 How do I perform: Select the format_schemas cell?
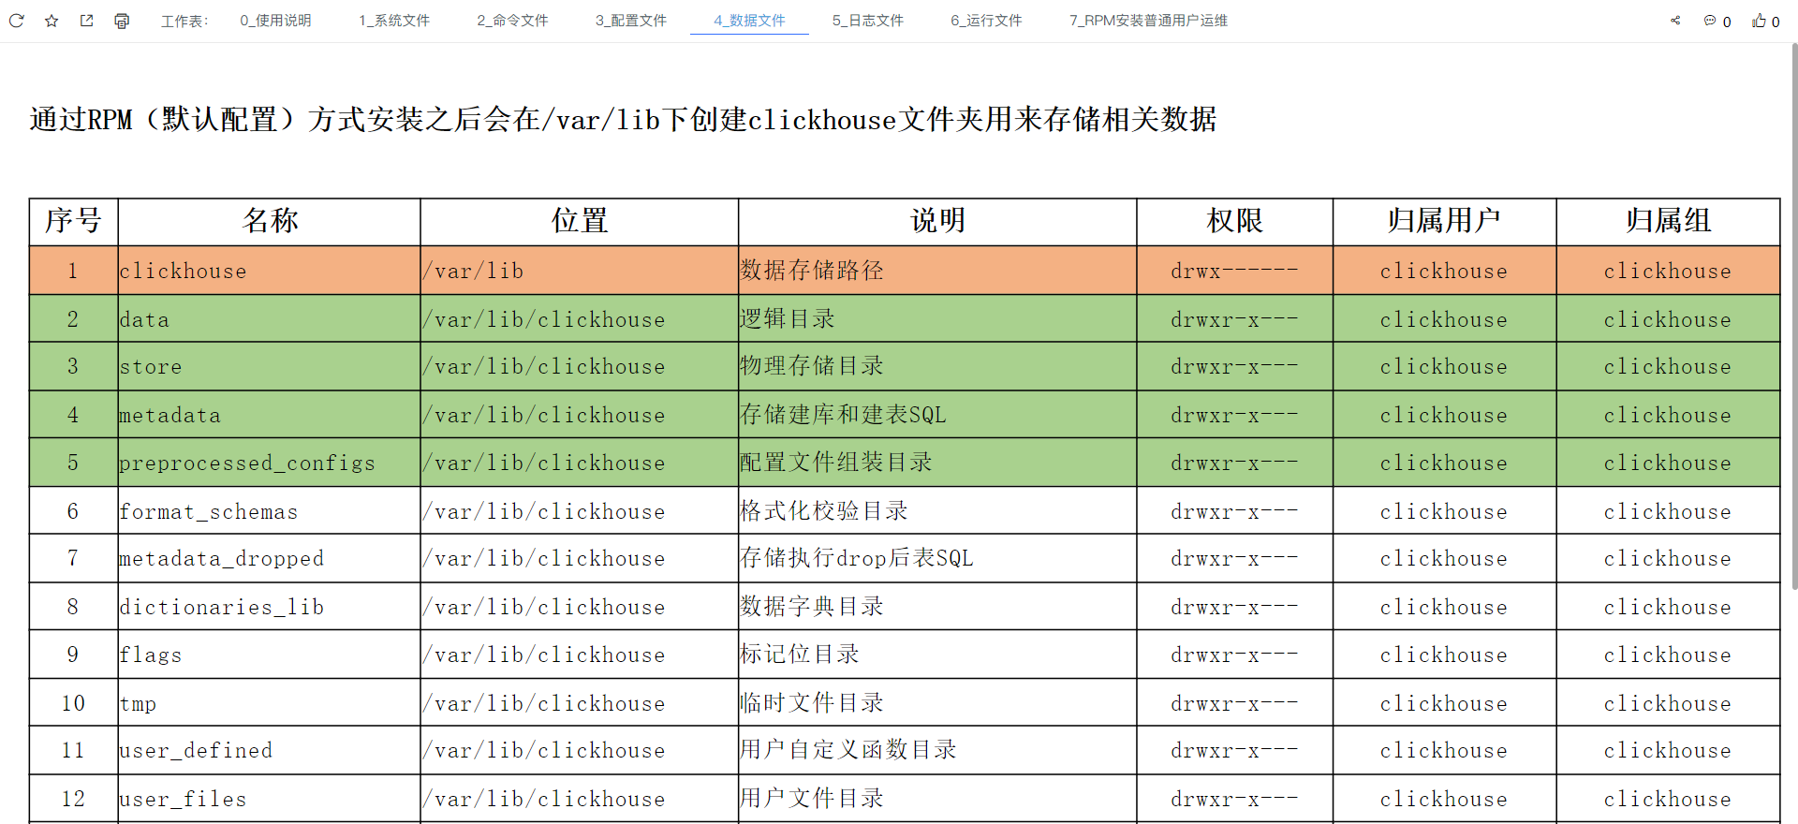(x=270, y=511)
